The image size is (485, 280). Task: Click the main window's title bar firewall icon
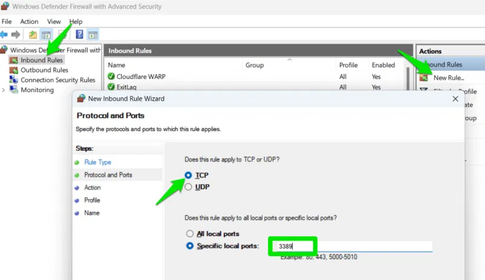(x=5, y=6)
